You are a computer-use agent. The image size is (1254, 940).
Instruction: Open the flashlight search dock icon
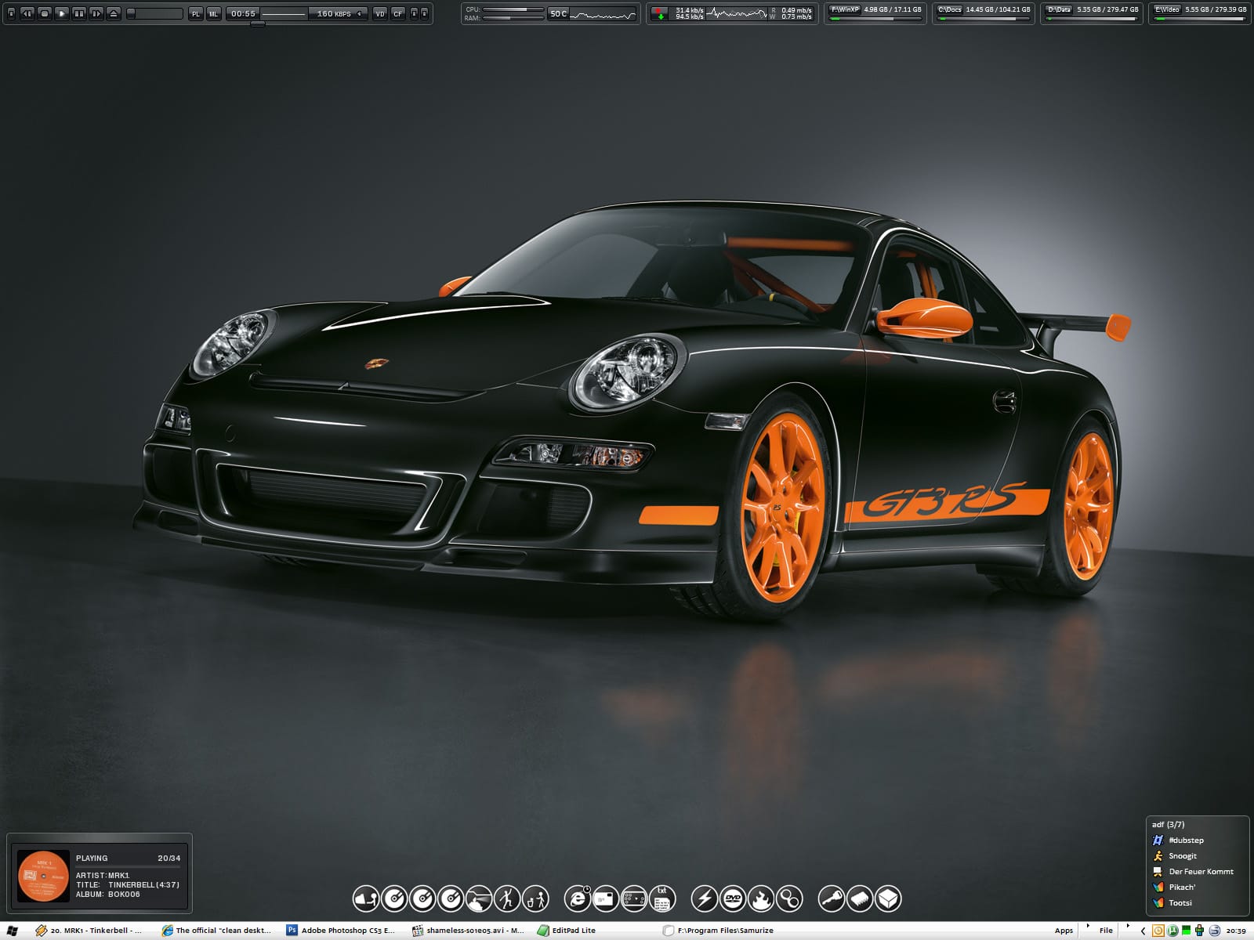479,898
